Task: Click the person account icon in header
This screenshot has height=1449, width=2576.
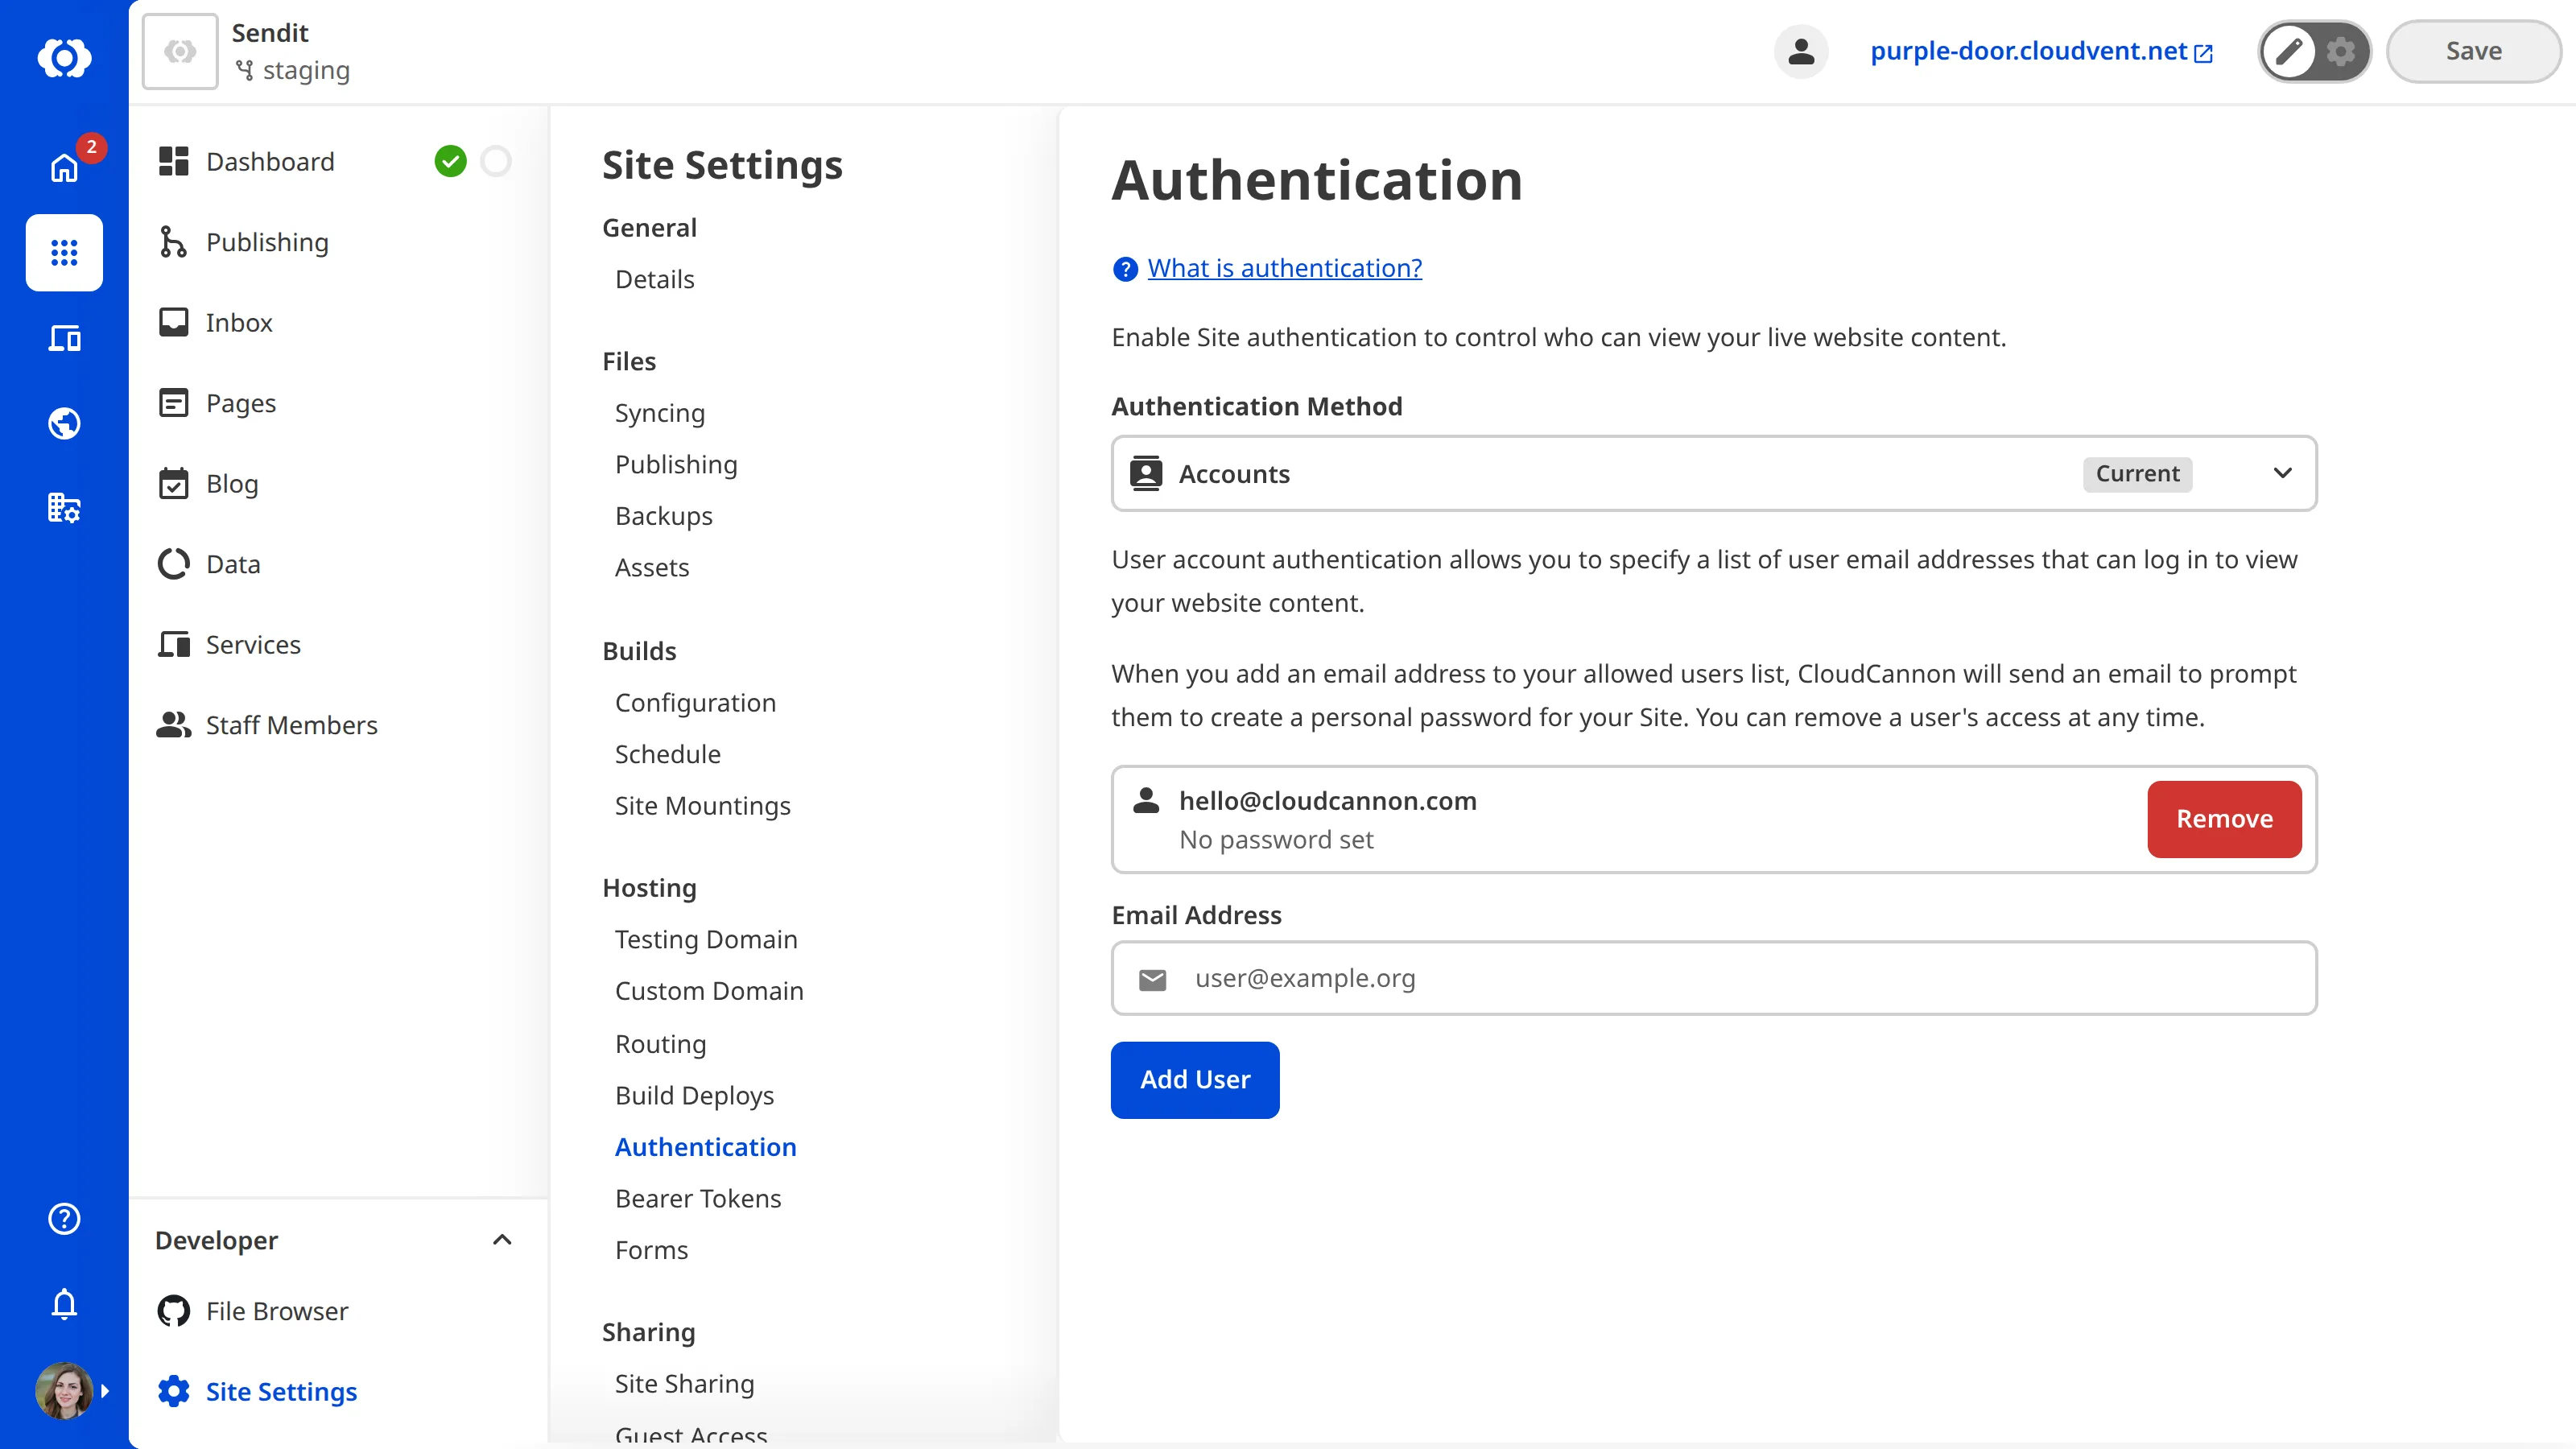Action: 1801,51
